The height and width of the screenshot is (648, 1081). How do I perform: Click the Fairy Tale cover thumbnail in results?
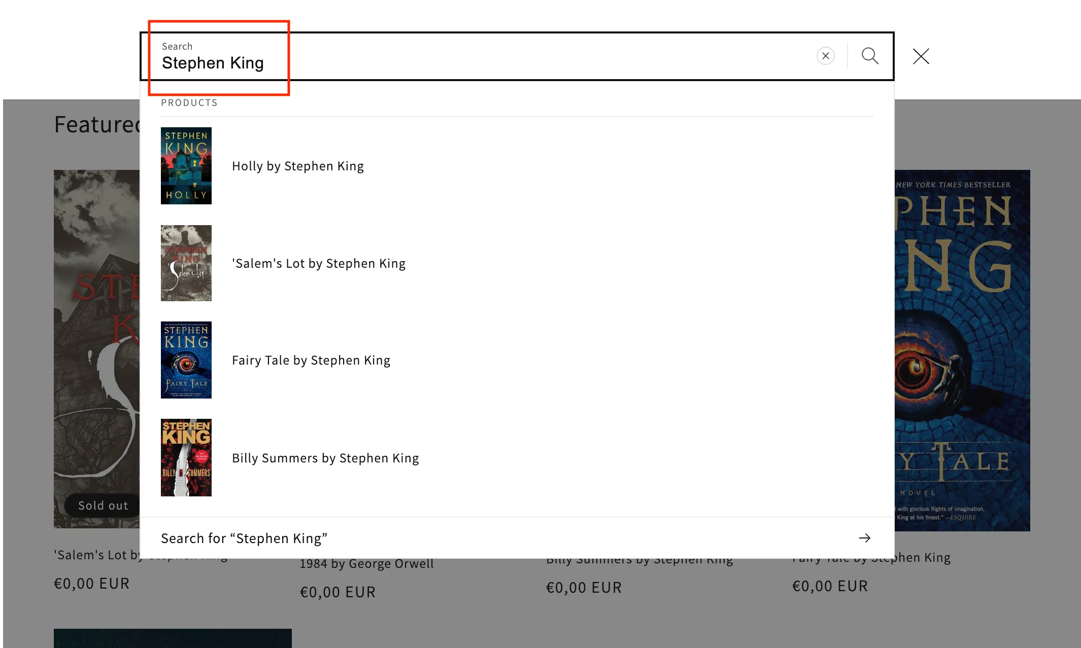(186, 360)
